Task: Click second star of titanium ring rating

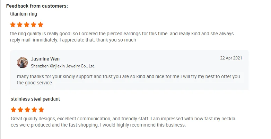Action: pos(20,25)
